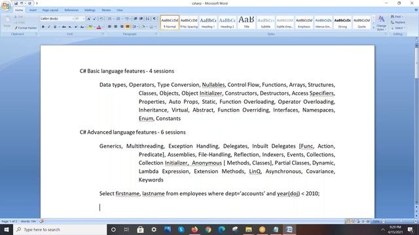
Task: Expand the styles gallery
Action: pos(374,27)
